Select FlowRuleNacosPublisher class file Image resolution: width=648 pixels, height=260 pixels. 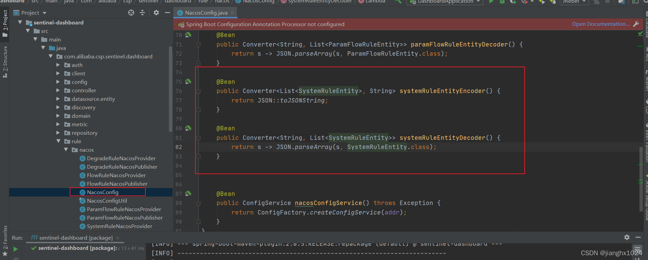(x=117, y=184)
